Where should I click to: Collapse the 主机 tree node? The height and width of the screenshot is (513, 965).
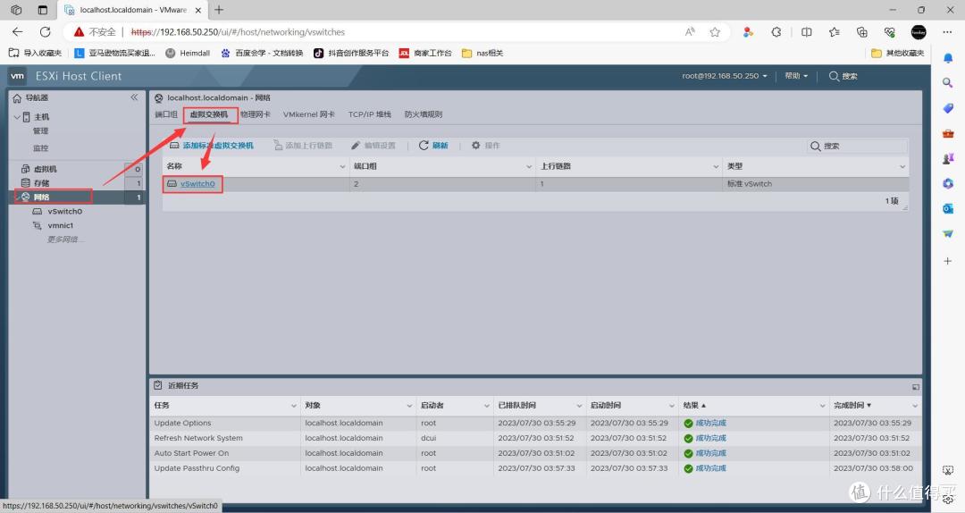click(17, 116)
